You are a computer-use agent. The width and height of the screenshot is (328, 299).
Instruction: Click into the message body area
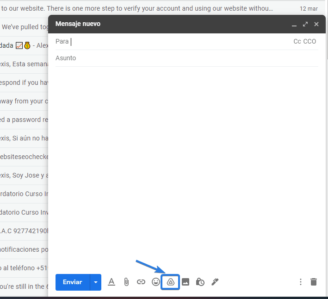185,162
